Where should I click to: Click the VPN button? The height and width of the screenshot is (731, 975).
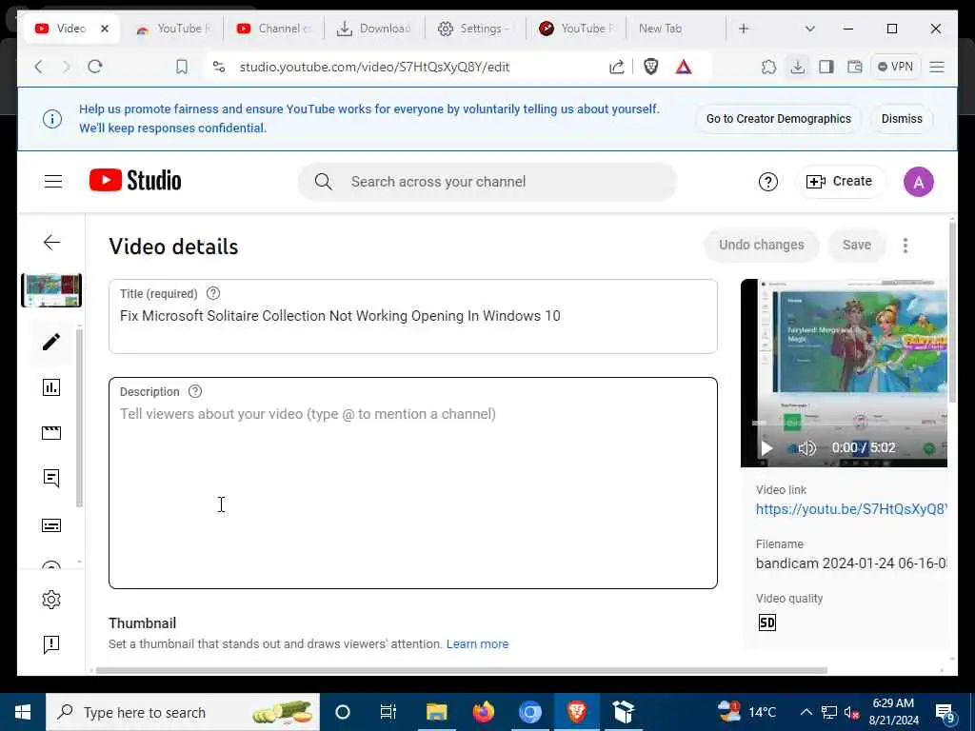895,67
